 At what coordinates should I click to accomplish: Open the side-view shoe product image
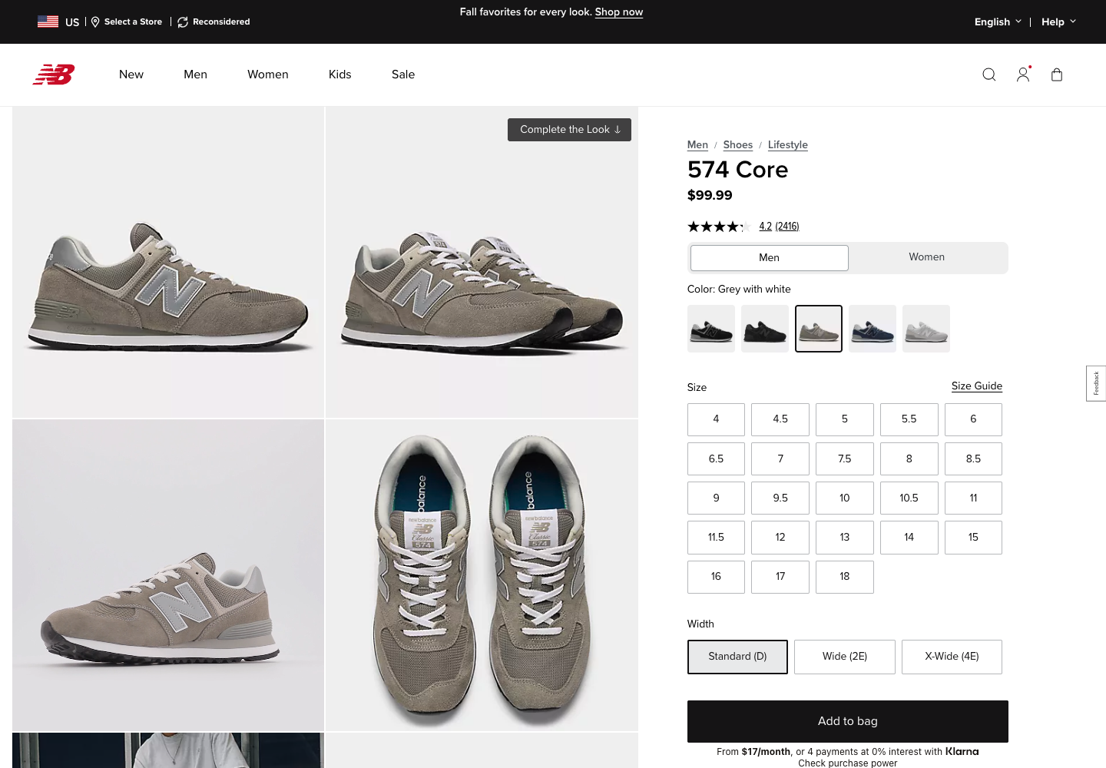point(168,262)
